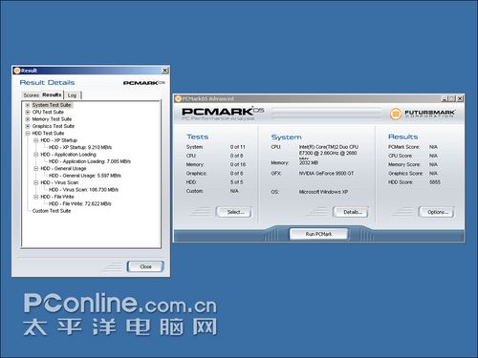Click the Select... tests button
The image size is (478, 358).
(234, 212)
